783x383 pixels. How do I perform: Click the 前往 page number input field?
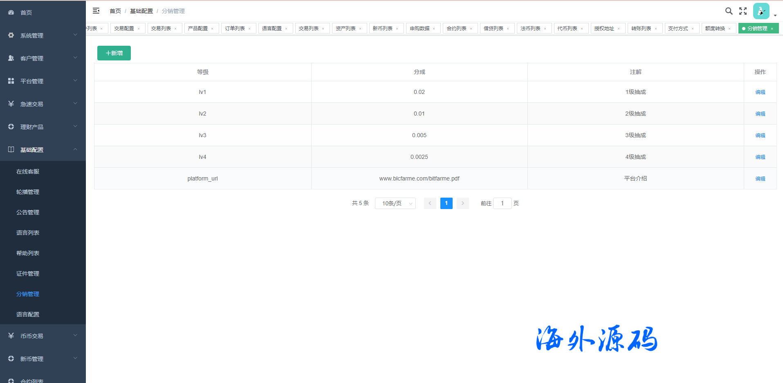502,203
